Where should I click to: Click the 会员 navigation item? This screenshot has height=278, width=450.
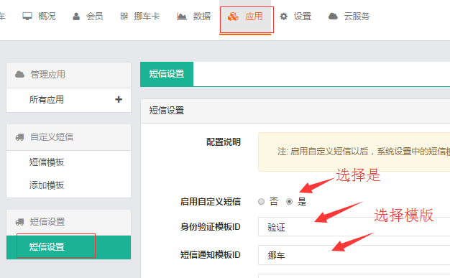click(x=88, y=17)
